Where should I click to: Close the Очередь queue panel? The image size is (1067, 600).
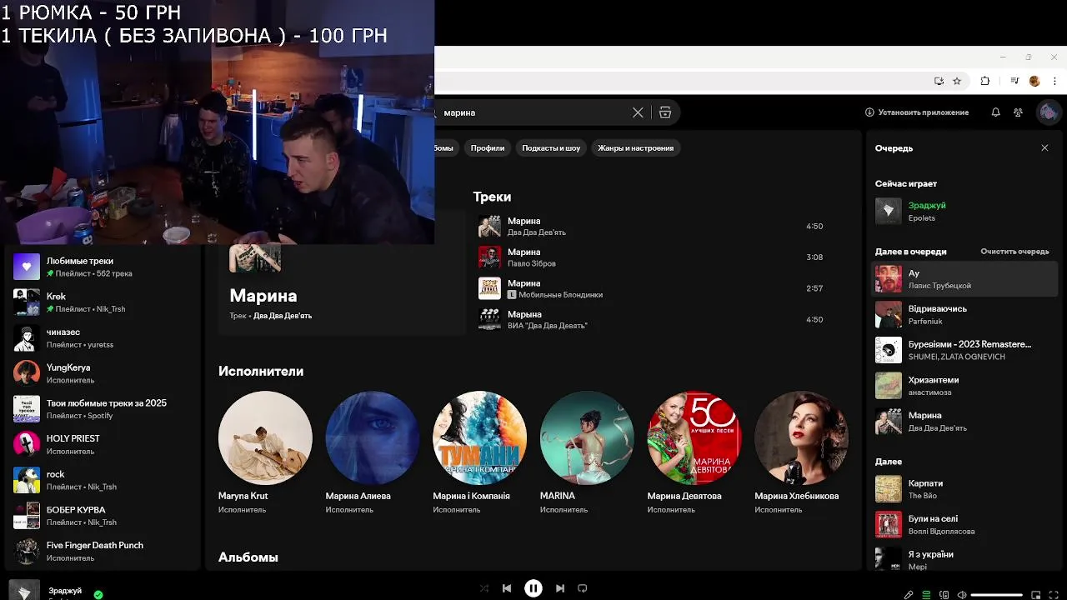click(x=1044, y=147)
